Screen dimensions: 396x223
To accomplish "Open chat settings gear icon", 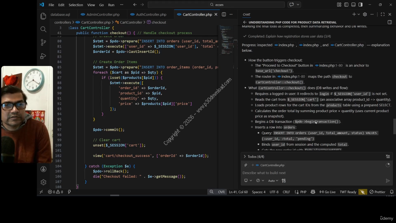I will 365,14.
